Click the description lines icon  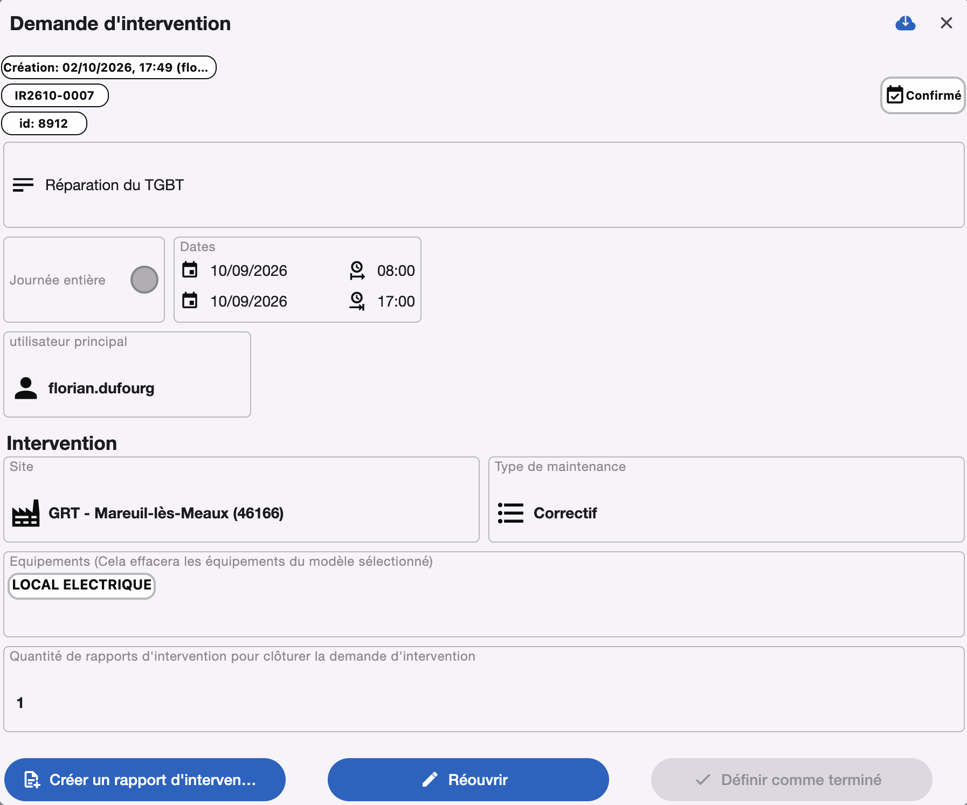23,185
